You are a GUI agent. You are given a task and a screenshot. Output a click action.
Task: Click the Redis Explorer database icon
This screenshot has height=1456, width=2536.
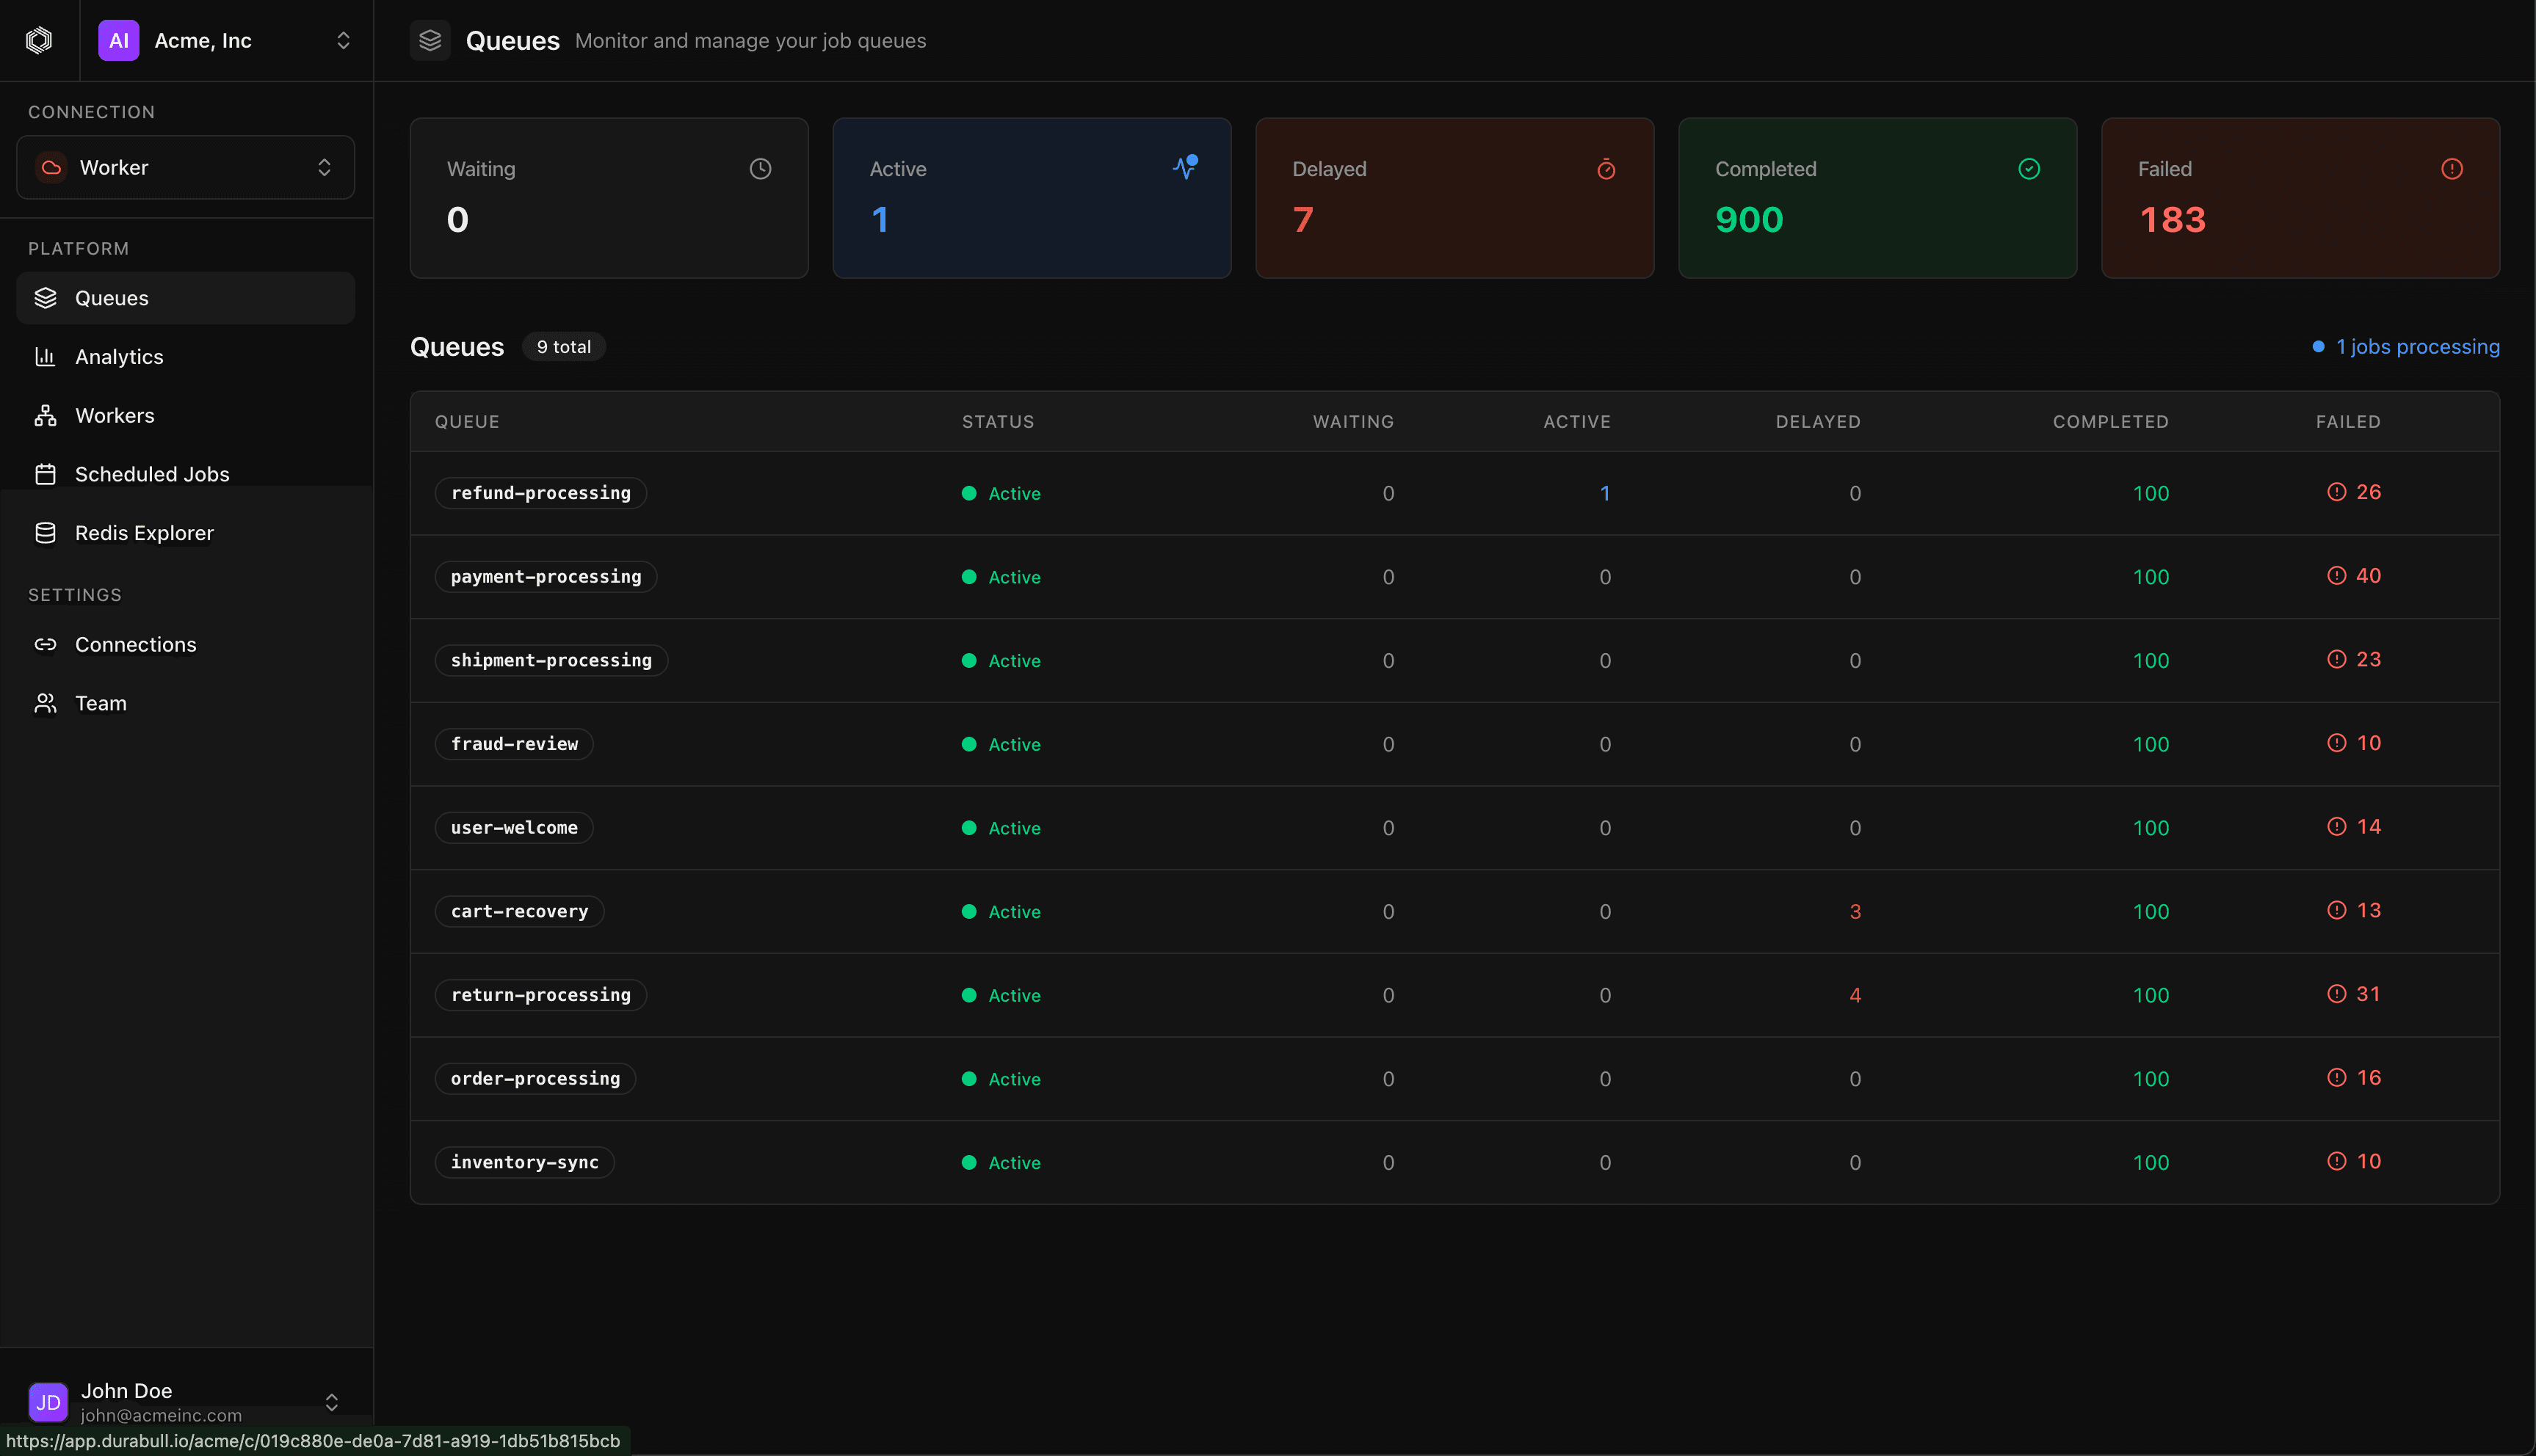pyautogui.click(x=46, y=532)
